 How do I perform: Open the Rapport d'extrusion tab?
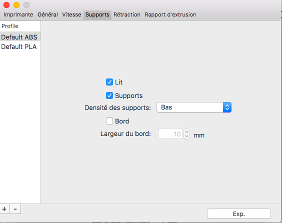[170, 14]
